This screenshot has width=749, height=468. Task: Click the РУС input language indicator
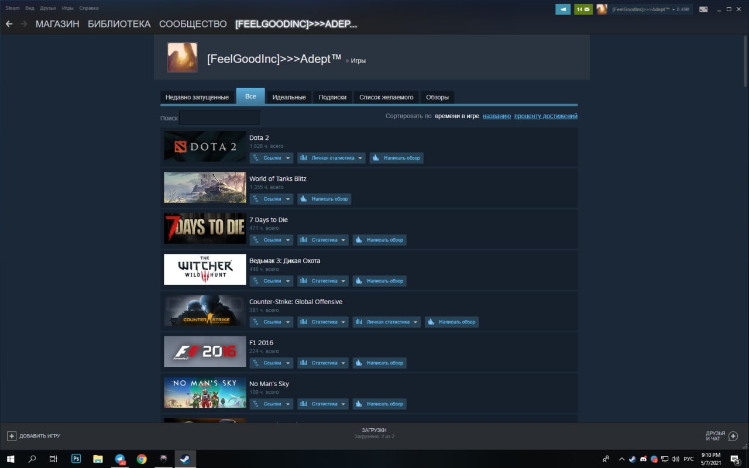pos(689,459)
